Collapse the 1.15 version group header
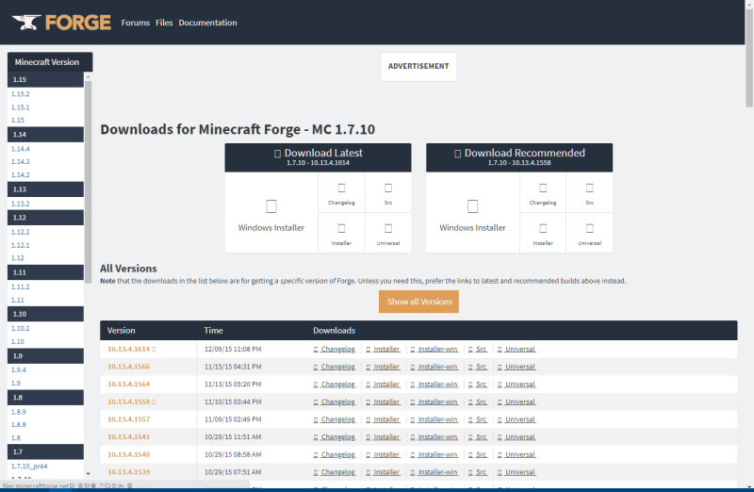This screenshot has height=492, width=754. pos(45,80)
